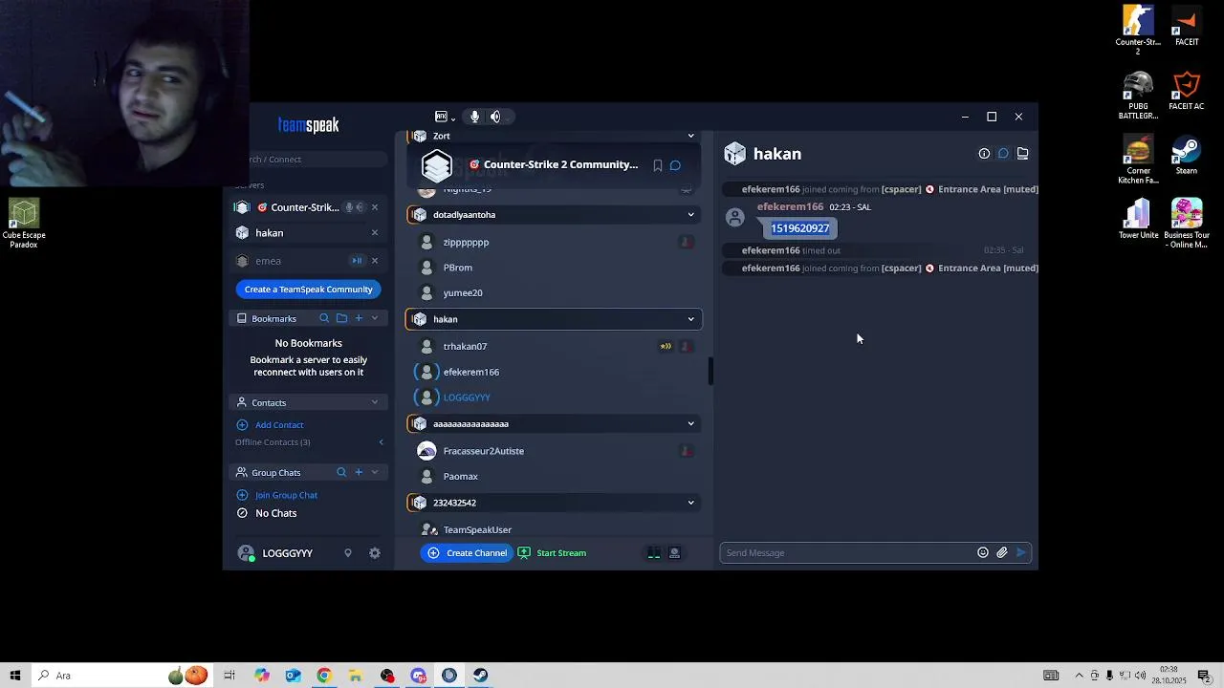The image size is (1224, 688).
Task: Click the priority speaker badge of trhakan07
Action: [x=666, y=346]
